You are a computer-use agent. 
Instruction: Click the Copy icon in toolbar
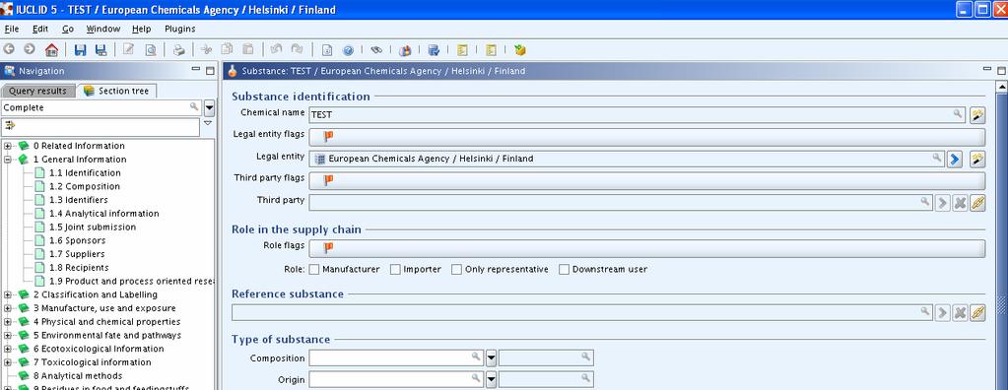point(227,49)
